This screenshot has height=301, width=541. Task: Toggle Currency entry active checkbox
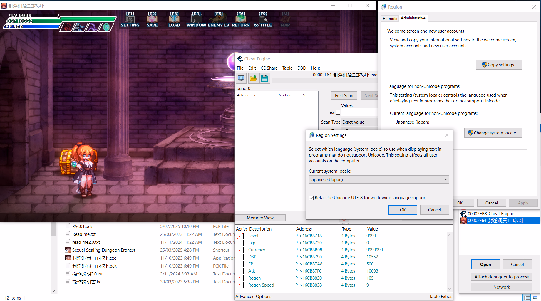click(x=240, y=250)
